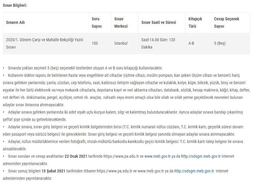
Task: Click the text 'adaylar sınav binasına alınmayacaktır.'
Action: [34, 105]
